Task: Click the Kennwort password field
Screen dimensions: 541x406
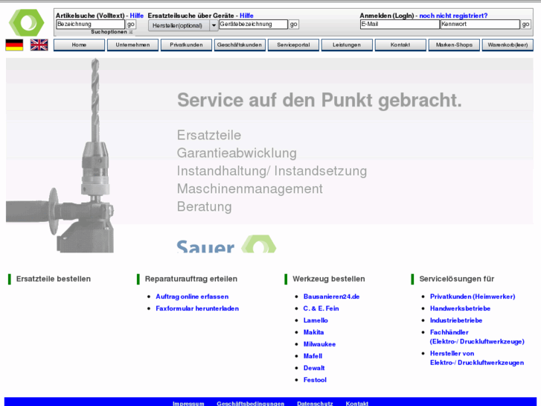Action: 480,24
